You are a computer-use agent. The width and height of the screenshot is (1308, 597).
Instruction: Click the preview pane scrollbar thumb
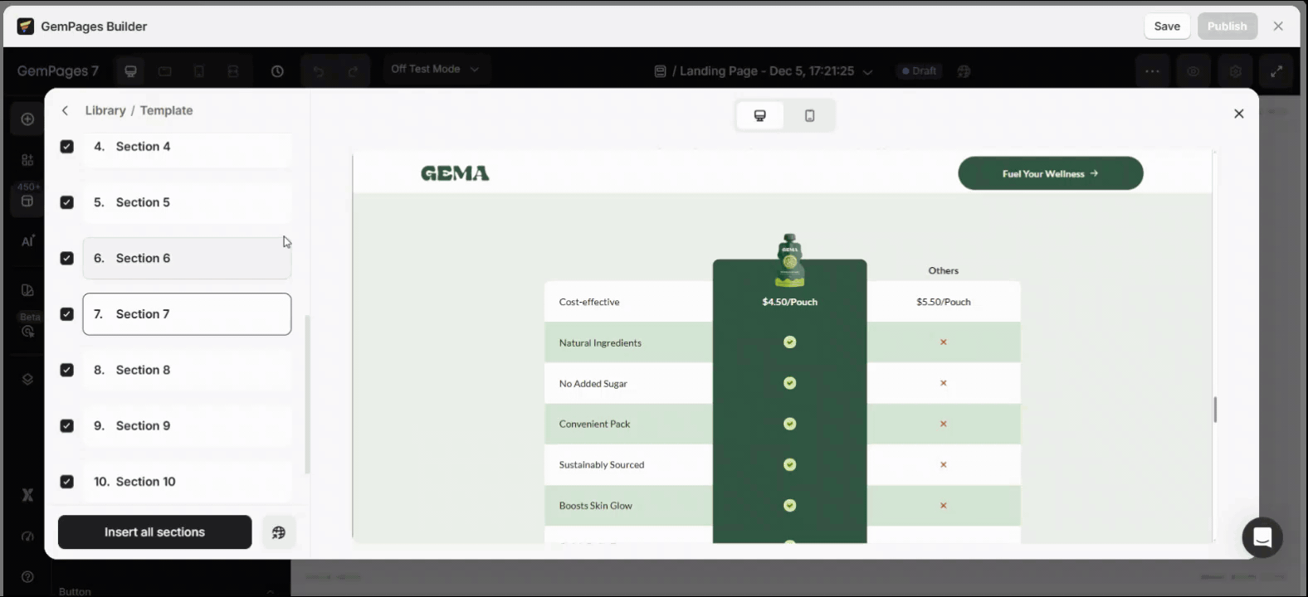pyautogui.click(x=1215, y=410)
